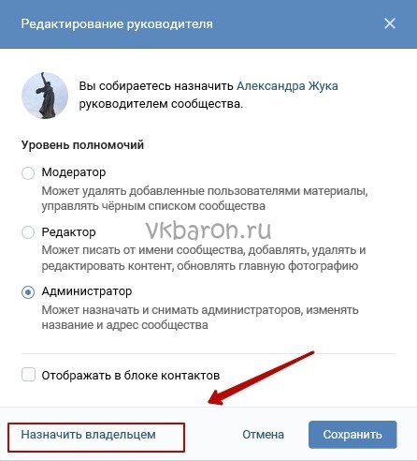Click the Администратор label text
Viewport: 417px width, 461px height.
(x=87, y=291)
